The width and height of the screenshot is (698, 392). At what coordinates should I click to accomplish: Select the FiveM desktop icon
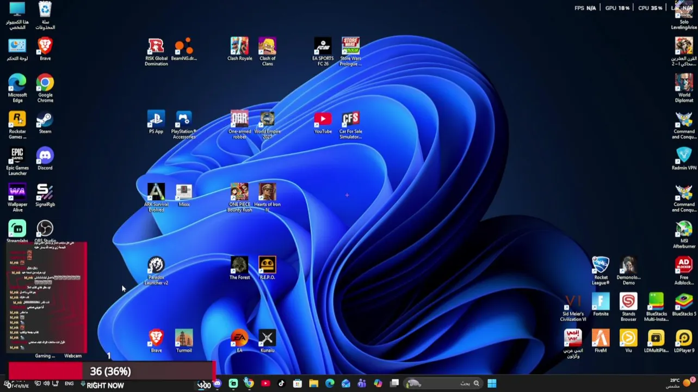pos(601,341)
